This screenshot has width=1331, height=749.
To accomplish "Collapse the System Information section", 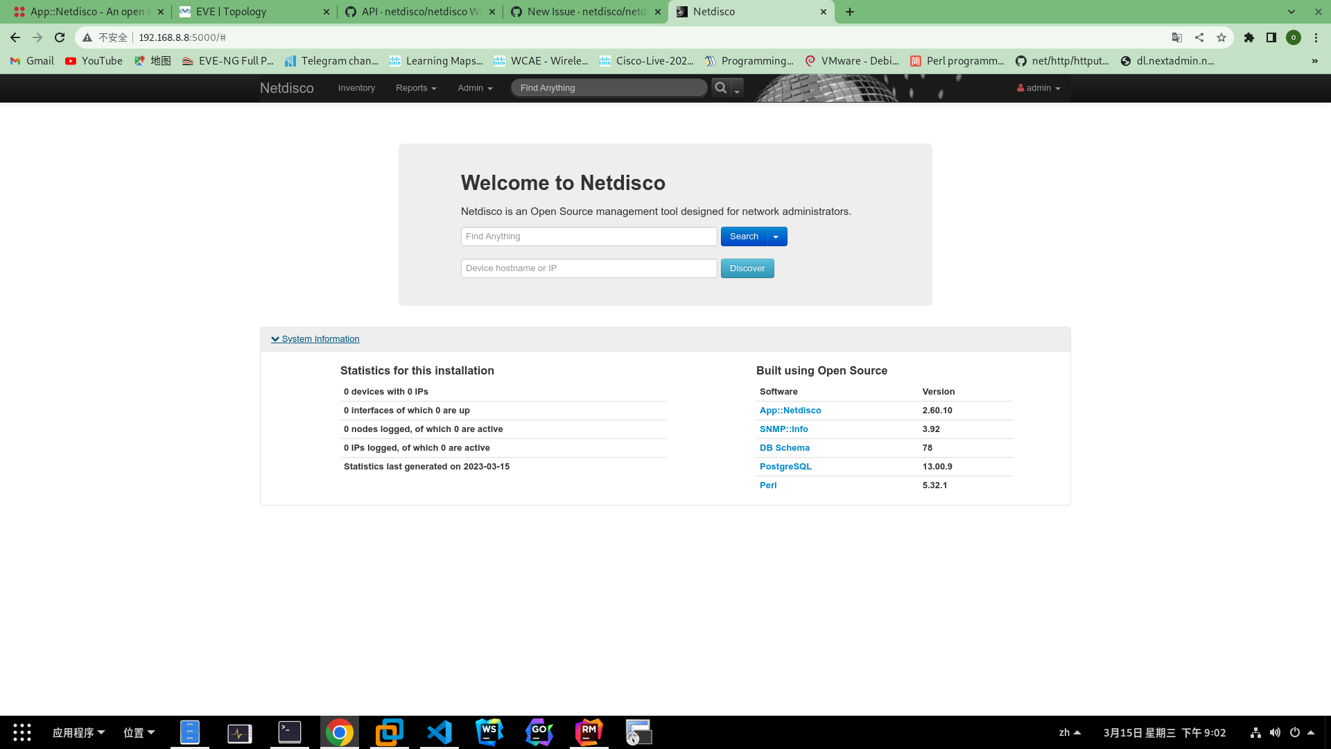I will [315, 339].
